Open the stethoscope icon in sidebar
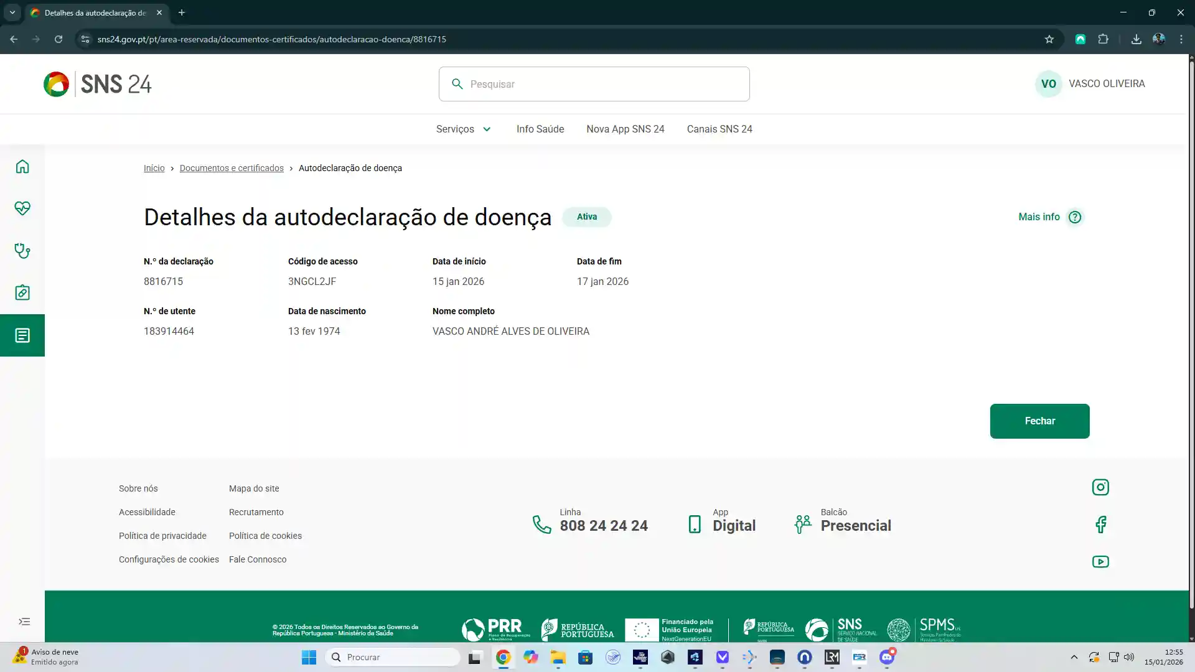 [x=22, y=251]
